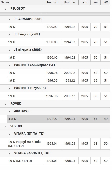This screenshot has width=112, height=184.
Task: Collapse the PARTNER Combispace (5F) group
Action: (9, 65)
